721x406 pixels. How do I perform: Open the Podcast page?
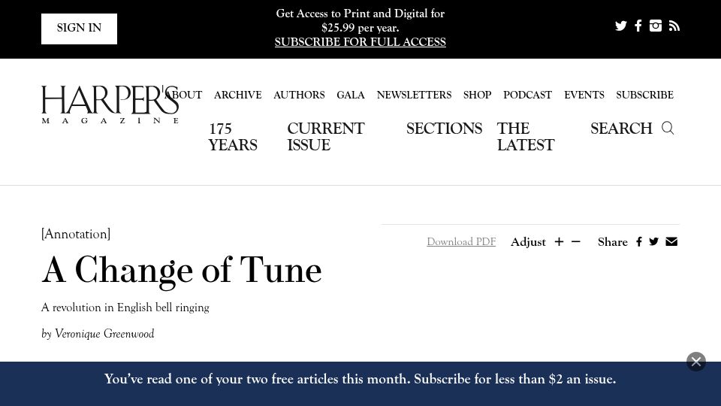tap(527, 95)
